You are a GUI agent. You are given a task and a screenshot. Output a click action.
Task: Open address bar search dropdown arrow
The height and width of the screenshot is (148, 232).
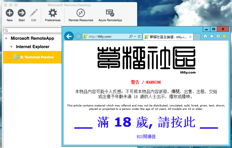pyautogui.click(x=135, y=37)
